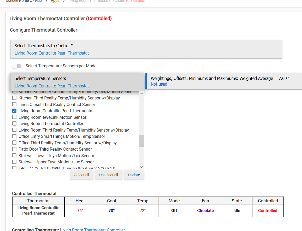
Task: Click the Controlled Thermostat heading
Action: [x=34, y=193]
